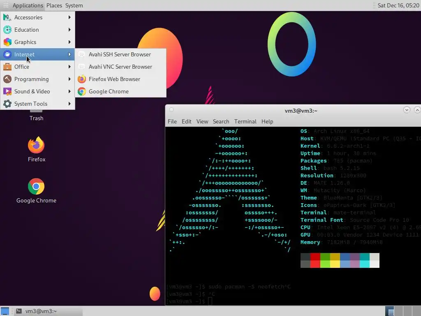
Task: Expand the Internet submenu arrow
Action: coord(69,55)
